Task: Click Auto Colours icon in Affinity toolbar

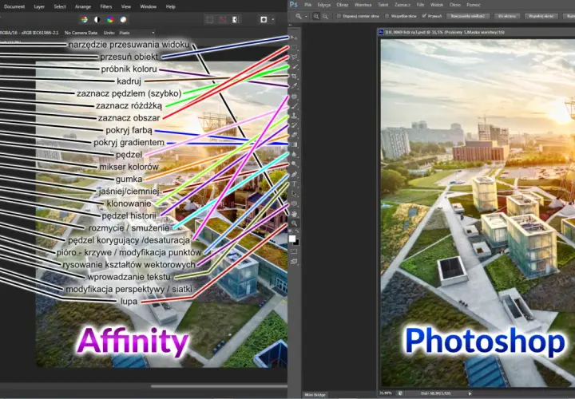Action: coord(110,19)
